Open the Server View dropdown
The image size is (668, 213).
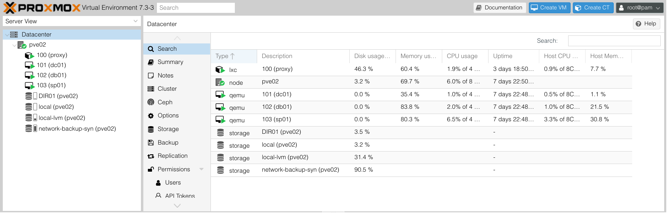point(136,21)
